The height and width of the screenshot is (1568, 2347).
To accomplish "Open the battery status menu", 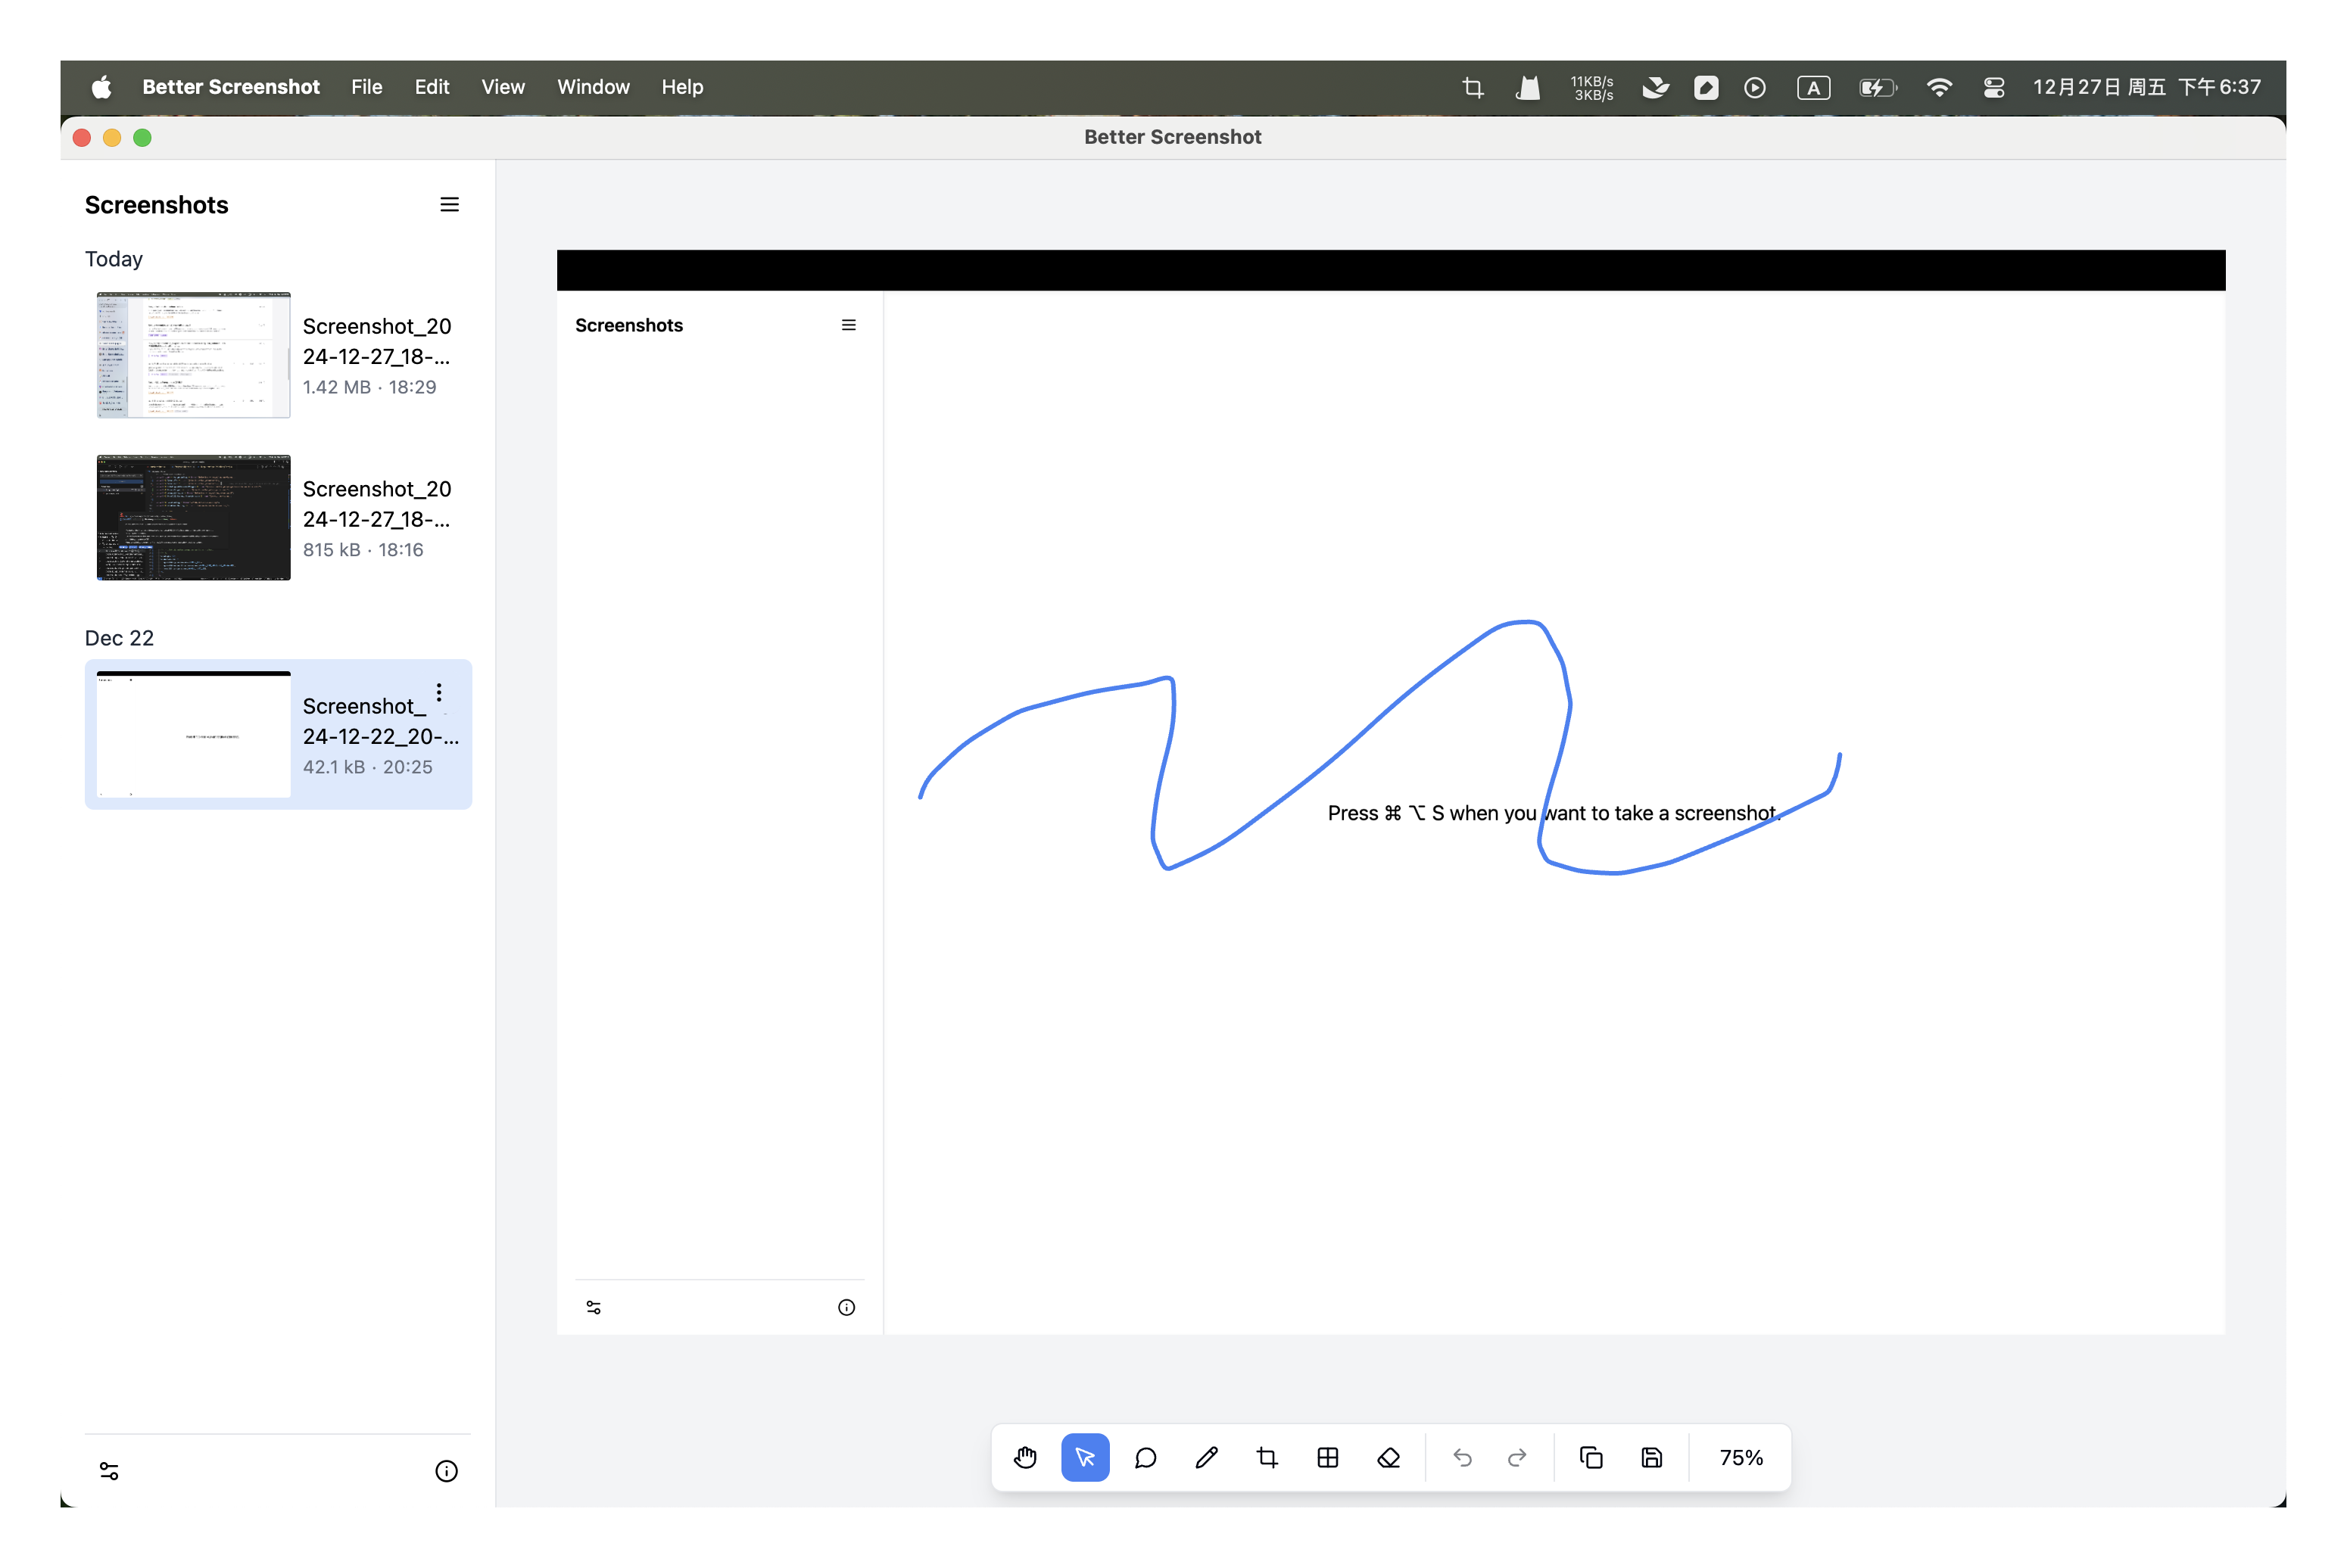I will point(1878,87).
